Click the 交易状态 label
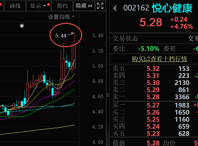198x146 pixels. pos(125,39)
